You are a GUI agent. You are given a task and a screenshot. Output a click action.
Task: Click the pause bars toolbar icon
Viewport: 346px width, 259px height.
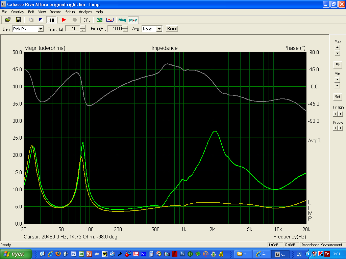(52, 20)
